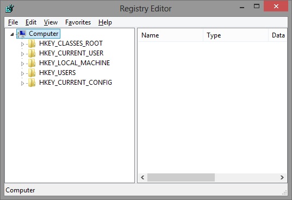Expand the HKEY_LOCAL_MACHINE key
The height and width of the screenshot is (200, 292).
(x=22, y=64)
